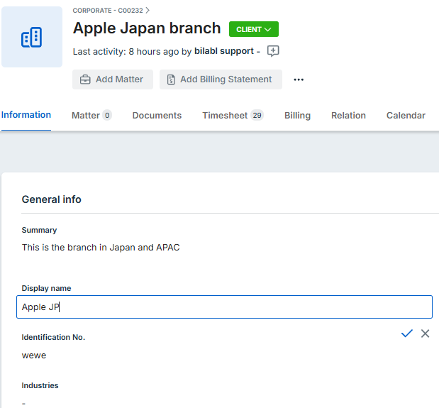Click the summary text 'This is the branch in Japan and APAC'
Screen dimensions: 439x408
click(101, 248)
